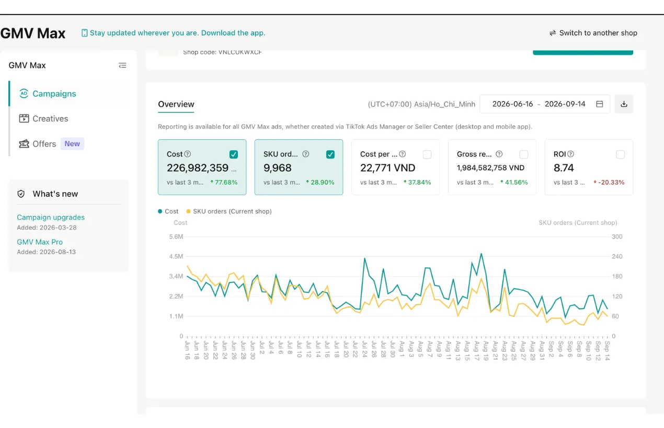
Task: Open the calendar icon in date range
Action: click(600, 104)
